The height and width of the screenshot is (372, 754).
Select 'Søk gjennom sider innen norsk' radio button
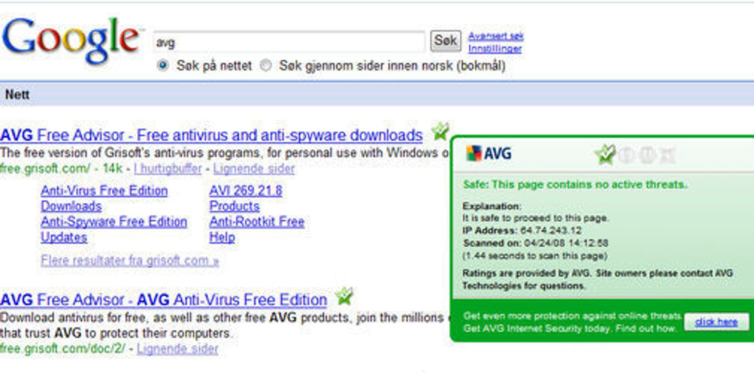[x=266, y=65]
